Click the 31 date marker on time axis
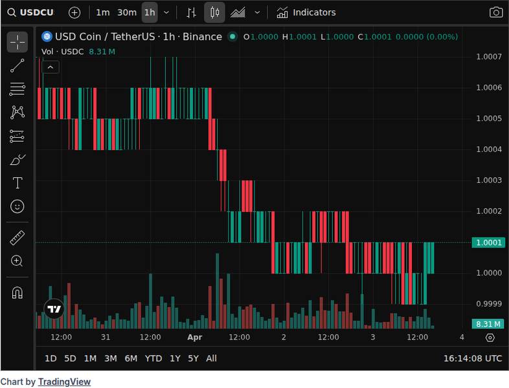 (x=106, y=338)
